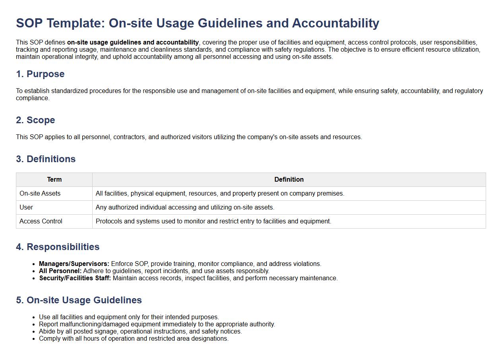Click the 'Abide by all posted signage' bullet

(x=140, y=332)
